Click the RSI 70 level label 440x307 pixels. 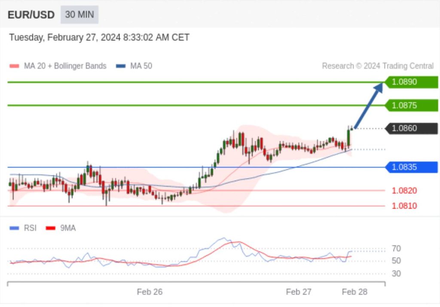tap(396, 249)
